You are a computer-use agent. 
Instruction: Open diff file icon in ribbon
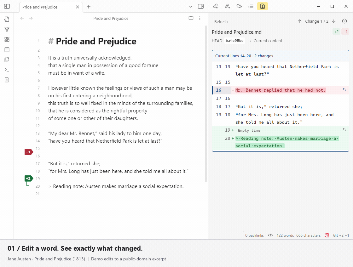point(7,80)
